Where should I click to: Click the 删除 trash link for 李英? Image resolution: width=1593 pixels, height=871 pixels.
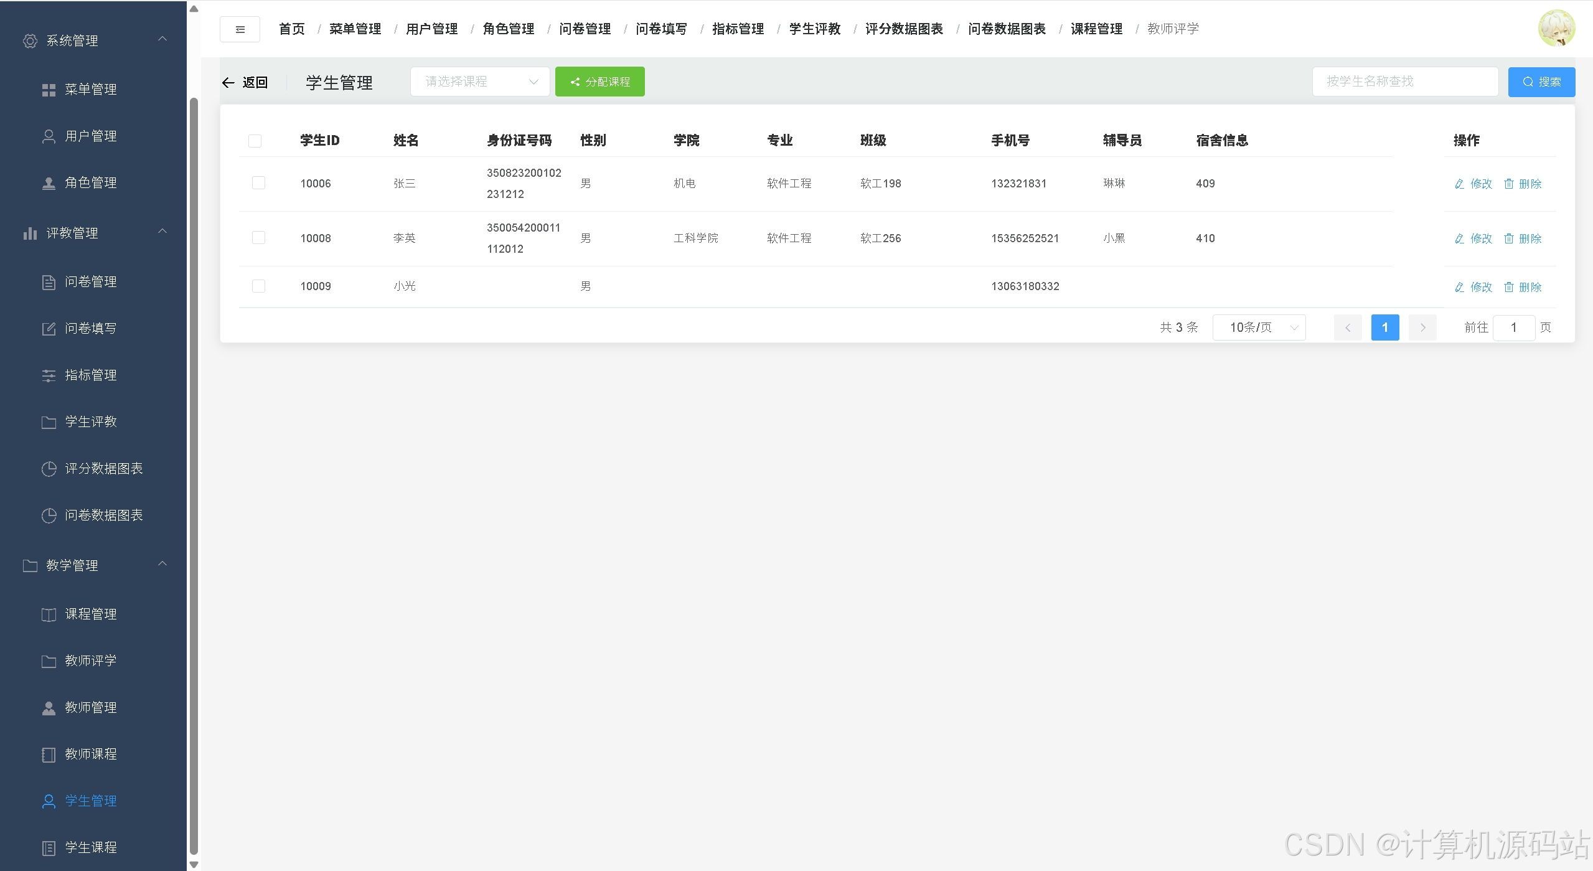coord(1523,238)
